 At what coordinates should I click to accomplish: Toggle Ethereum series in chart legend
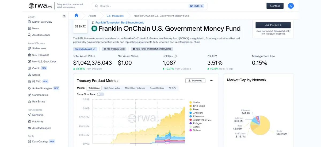pyautogui.click(x=198, y=116)
